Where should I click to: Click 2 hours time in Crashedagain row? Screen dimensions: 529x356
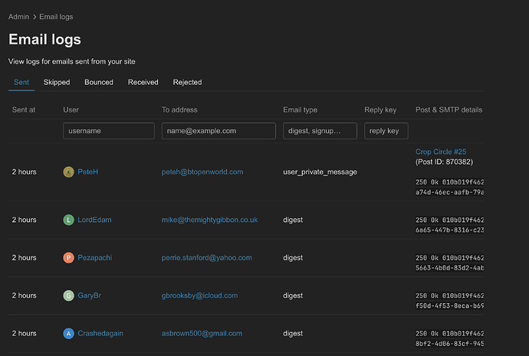click(24, 334)
